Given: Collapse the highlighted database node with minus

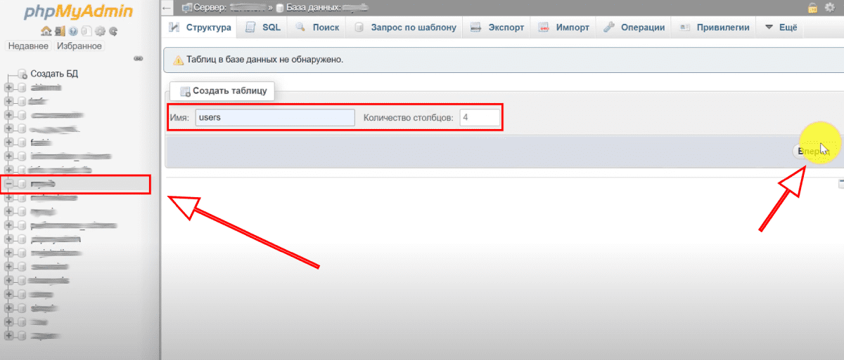Looking at the screenshot, I should click(8, 184).
